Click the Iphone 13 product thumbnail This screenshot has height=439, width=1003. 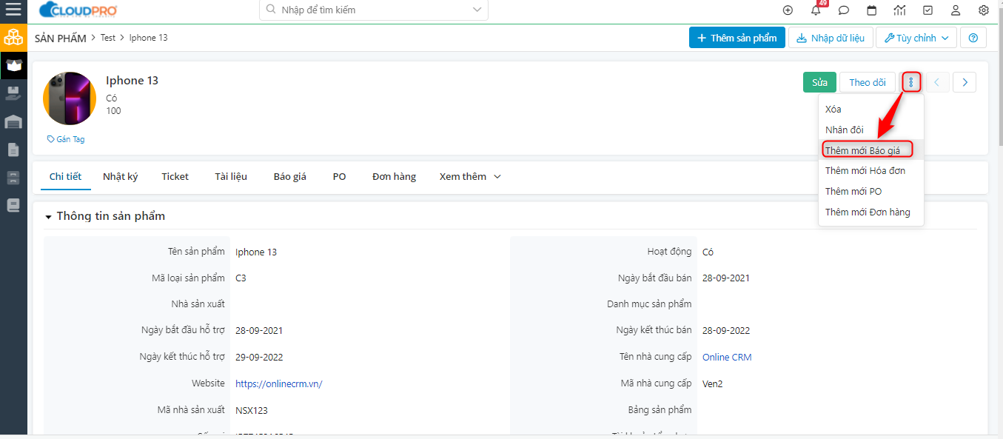[70, 98]
